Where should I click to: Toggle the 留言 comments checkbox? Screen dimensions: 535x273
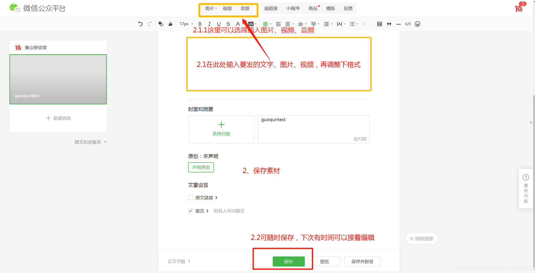coord(191,211)
